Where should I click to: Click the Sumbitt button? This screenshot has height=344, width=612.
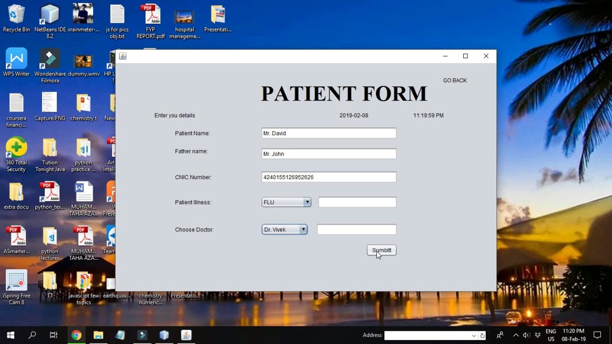point(382,250)
